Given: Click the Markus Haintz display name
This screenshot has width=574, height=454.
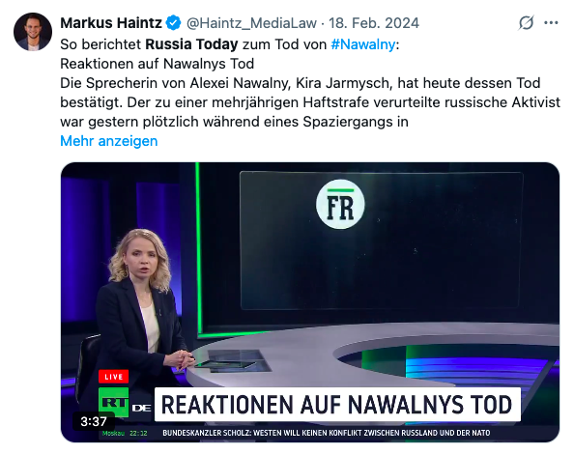Looking at the screenshot, I should 111,23.
